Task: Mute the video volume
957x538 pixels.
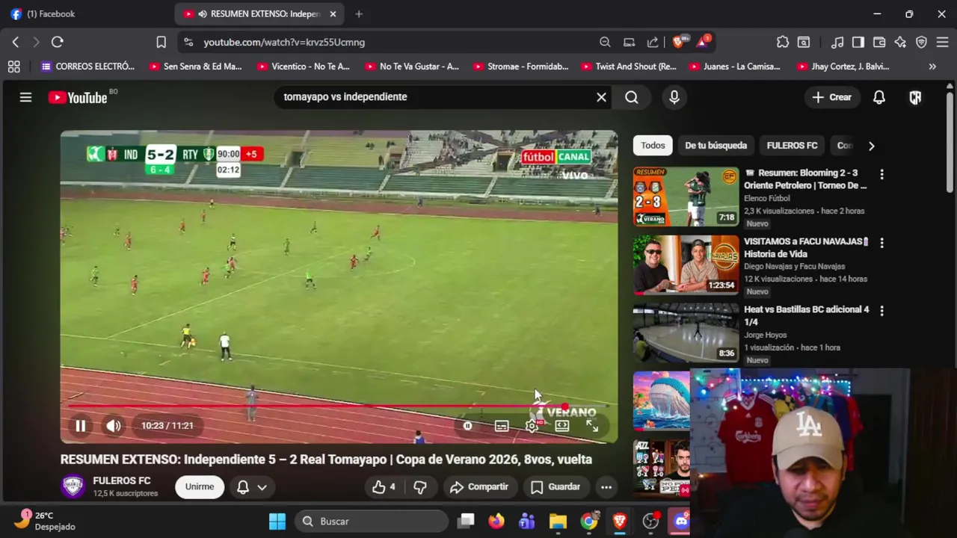Action: pos(114,426)
